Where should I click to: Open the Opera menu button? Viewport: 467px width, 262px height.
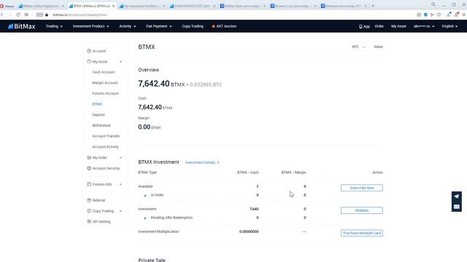(x=7, y=6)
